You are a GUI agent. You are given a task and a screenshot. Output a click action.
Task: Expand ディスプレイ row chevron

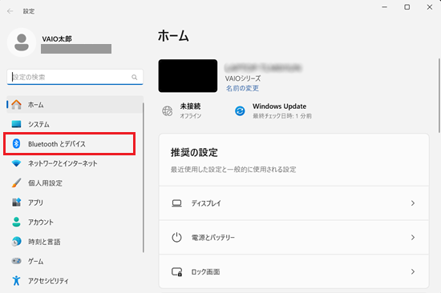413,203
